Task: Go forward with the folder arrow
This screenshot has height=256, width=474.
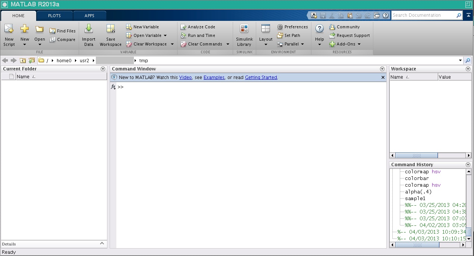Action: click(14, 60)
